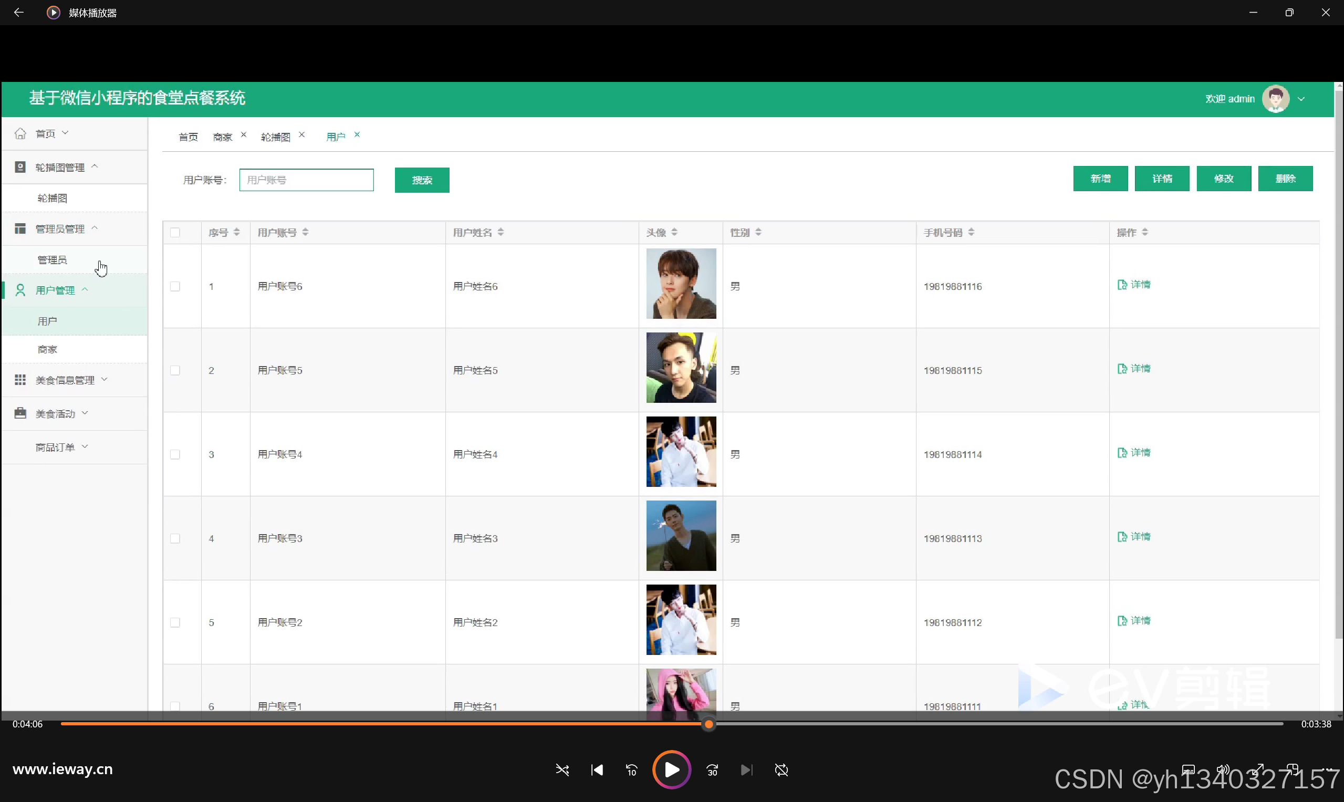
Task: Select the checkbox for row 用户账号4
Action: pyautogui.click(x=175, y=454)
